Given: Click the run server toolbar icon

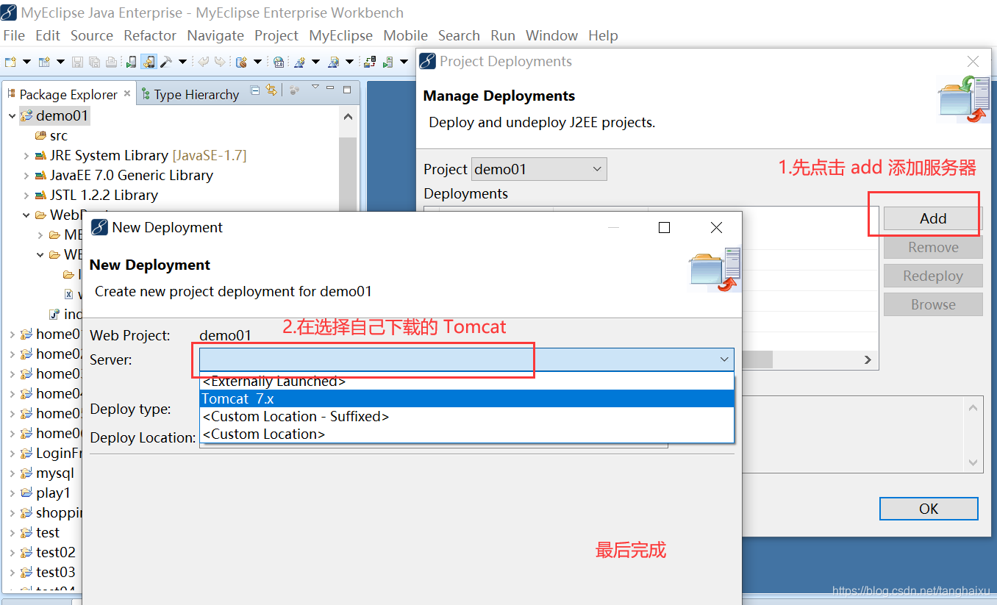Looking at the screenshot, I should (388, 62).
